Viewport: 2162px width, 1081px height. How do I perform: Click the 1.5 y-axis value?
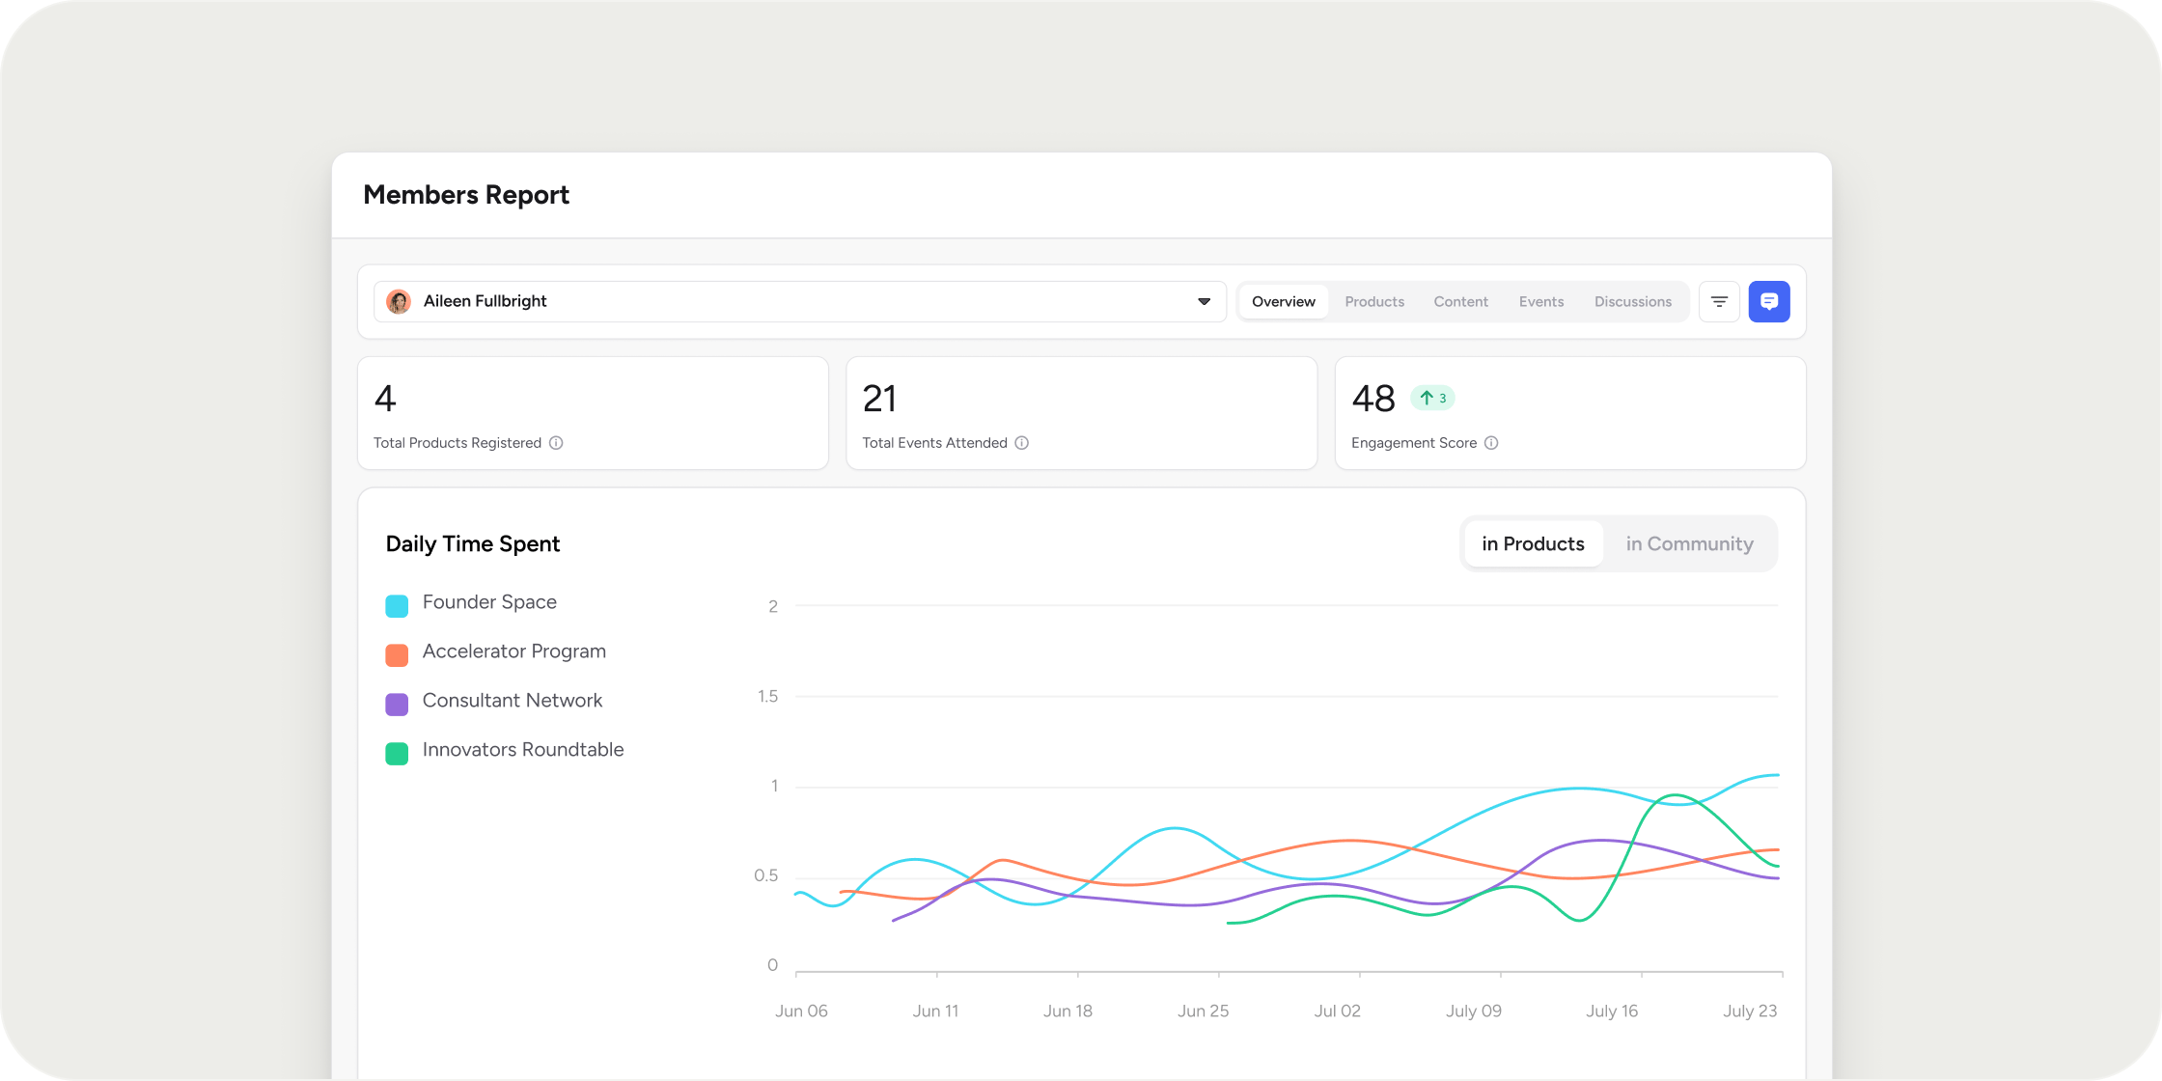[x=767, y=697]
